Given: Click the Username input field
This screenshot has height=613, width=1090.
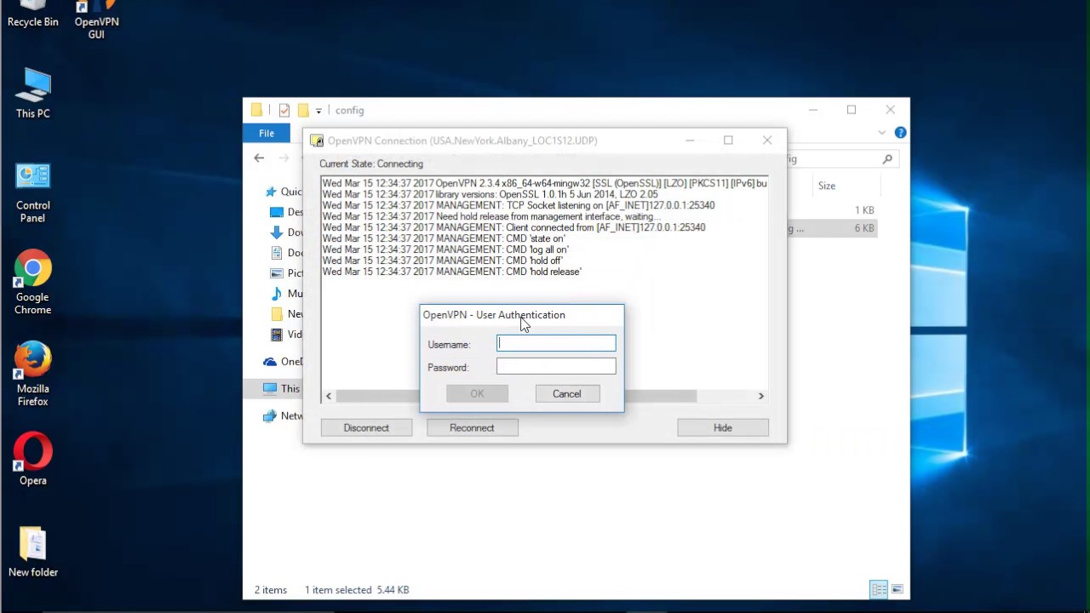Looking at the screenshot, I should tap(556, 343).
